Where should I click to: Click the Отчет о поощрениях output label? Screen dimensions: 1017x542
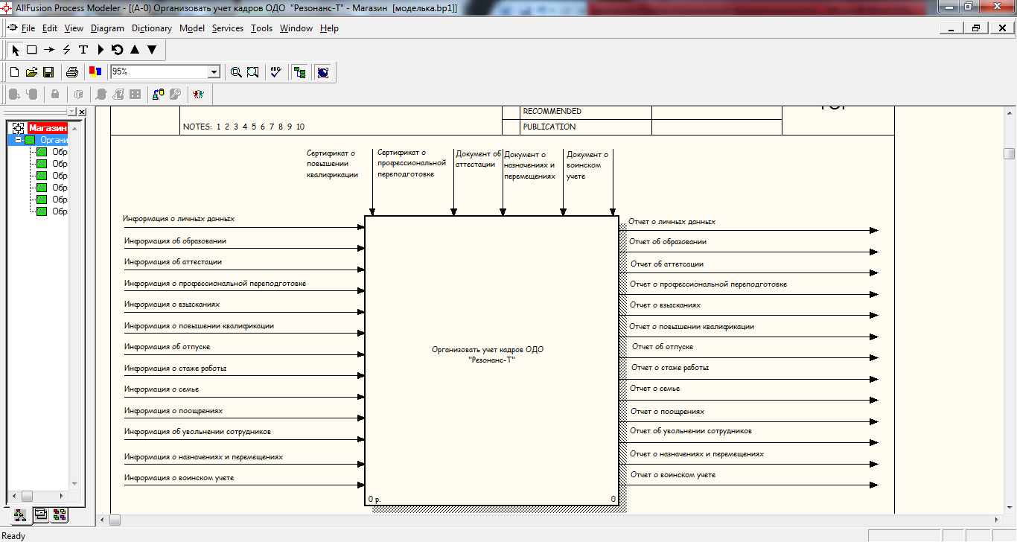(668, 411)
